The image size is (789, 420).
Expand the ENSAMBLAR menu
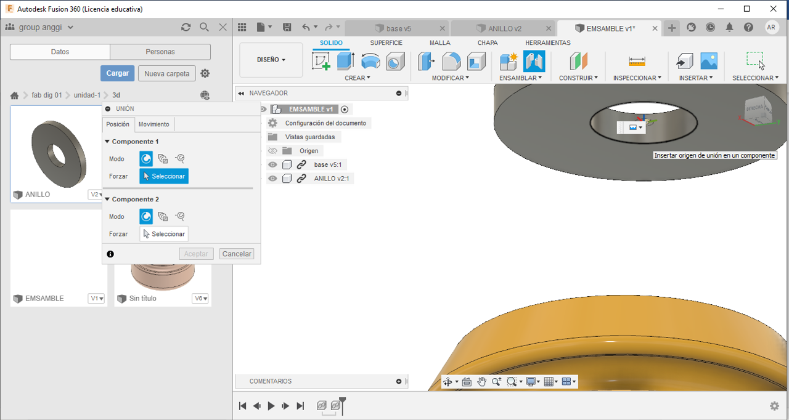click(521, 78)
